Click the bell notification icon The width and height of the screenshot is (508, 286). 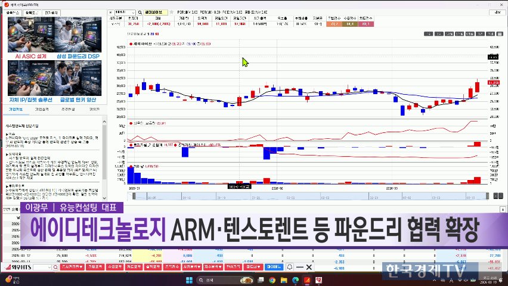coord(290,267)
